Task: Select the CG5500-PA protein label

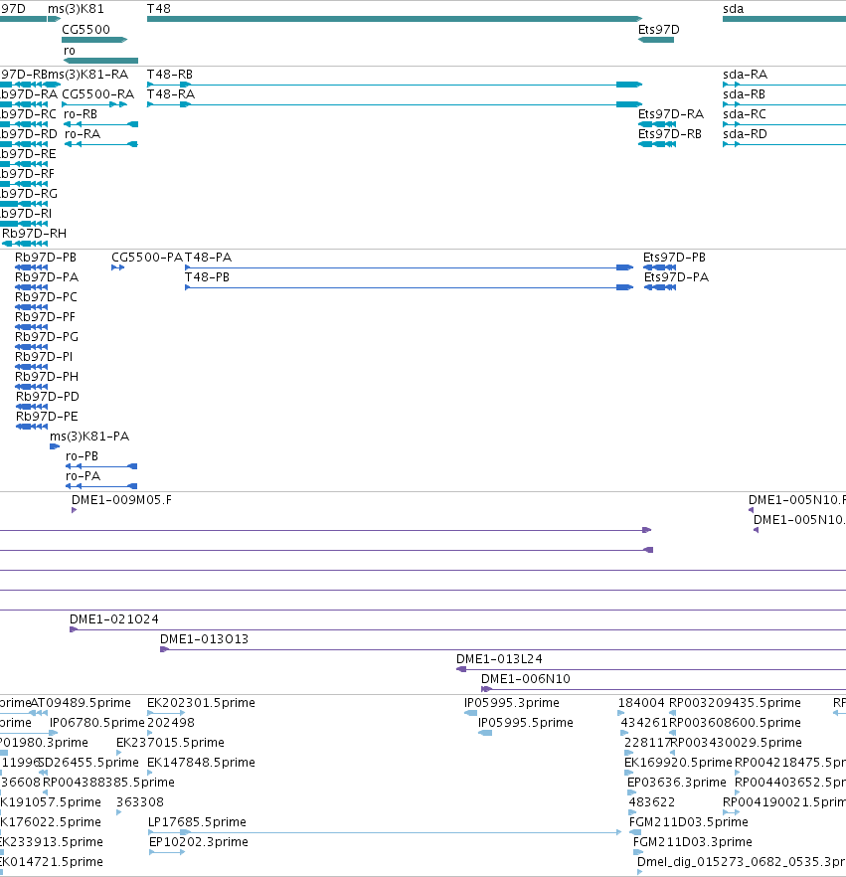Action: tap(147, 258)
